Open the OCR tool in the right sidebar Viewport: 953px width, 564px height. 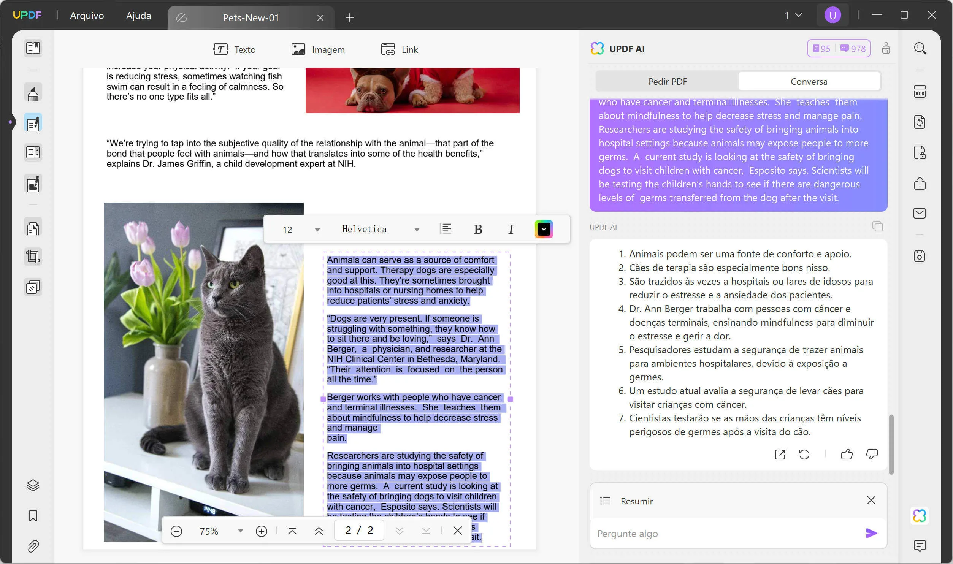920,91
